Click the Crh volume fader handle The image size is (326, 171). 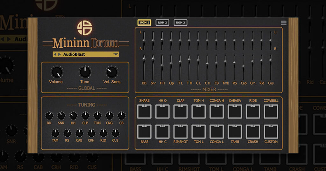pos(252,61)
